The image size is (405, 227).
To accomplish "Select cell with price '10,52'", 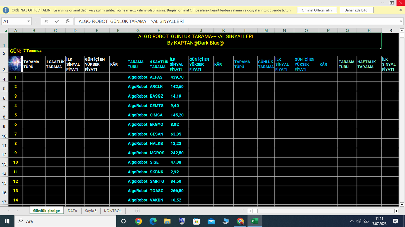I will click(179, 200).
